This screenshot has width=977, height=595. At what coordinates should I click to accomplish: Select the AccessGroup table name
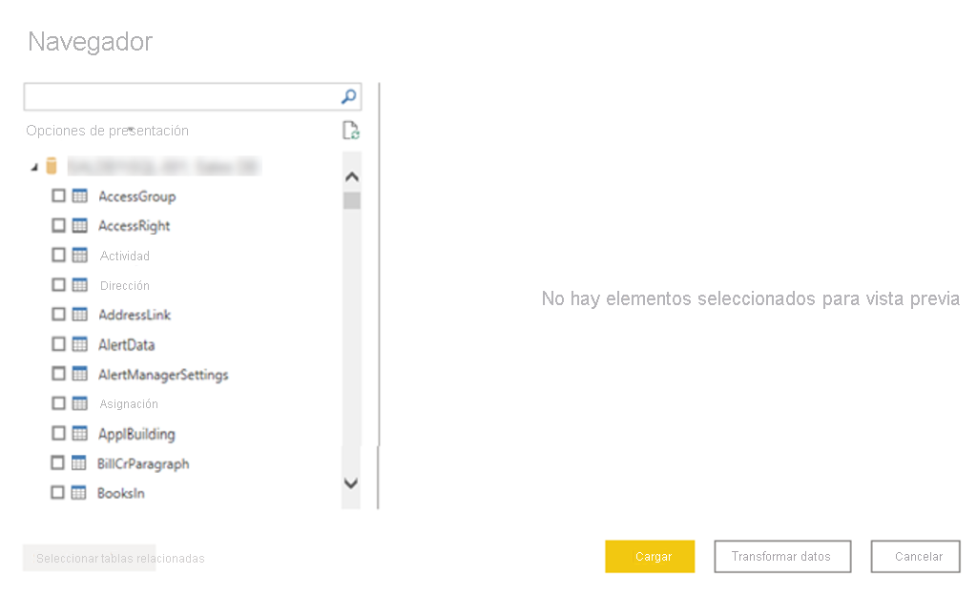137,196
